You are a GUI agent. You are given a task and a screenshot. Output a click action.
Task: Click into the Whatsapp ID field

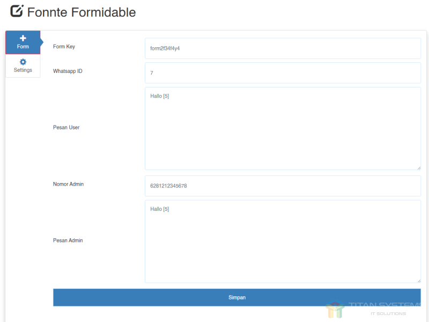coord(283,73)
